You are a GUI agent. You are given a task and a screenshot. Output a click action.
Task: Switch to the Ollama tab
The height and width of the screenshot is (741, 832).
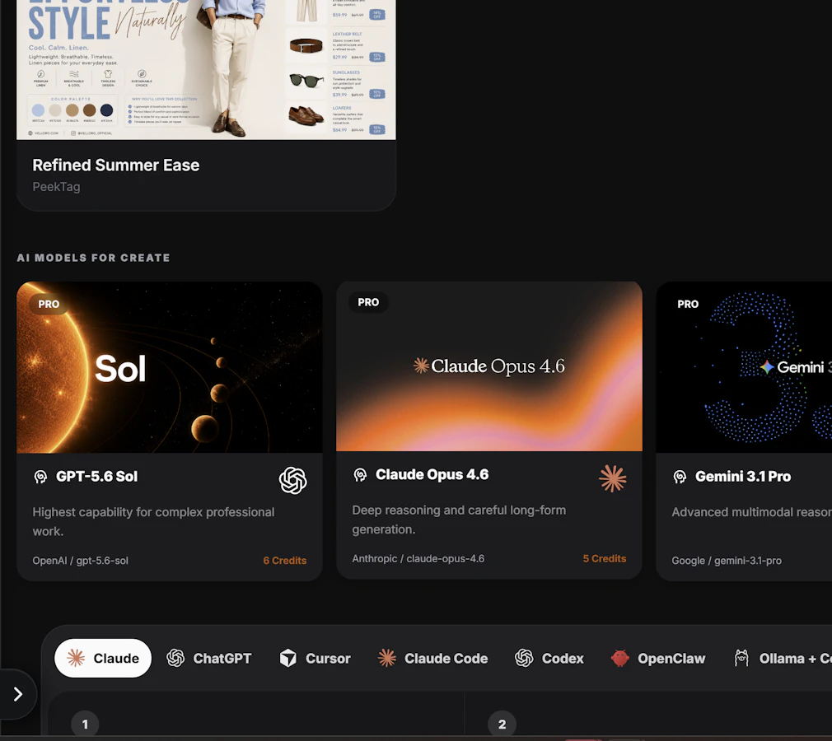[783, 658]
